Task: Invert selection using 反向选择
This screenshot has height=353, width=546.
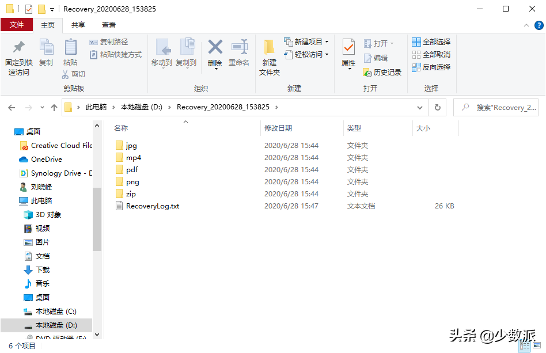Action: 430,67
